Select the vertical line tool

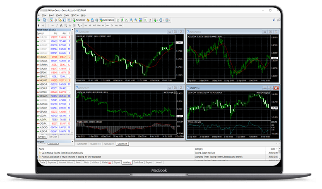pos(48,26)
